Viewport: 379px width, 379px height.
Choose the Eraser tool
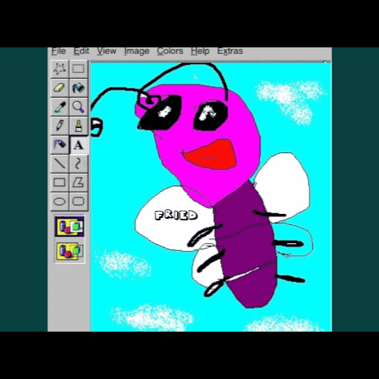pos(59,88)
